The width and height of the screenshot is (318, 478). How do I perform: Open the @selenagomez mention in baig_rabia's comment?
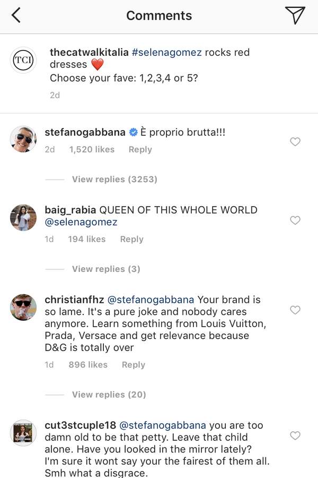pos(81,222)
